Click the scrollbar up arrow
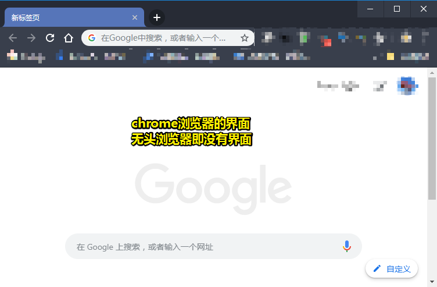Image resolution: width=437 pixels, height=287 pixels. (x=432, y=73)
